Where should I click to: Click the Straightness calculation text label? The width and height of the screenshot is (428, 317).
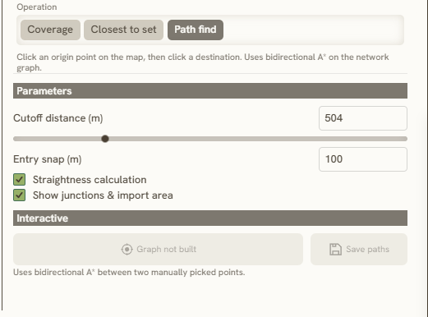click(x=90, y=180)
